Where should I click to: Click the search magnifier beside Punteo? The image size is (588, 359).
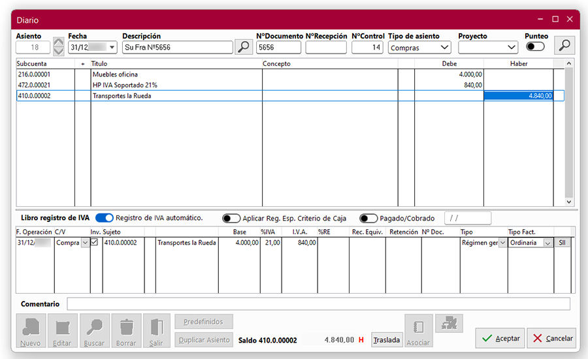[x=564, y=45]
